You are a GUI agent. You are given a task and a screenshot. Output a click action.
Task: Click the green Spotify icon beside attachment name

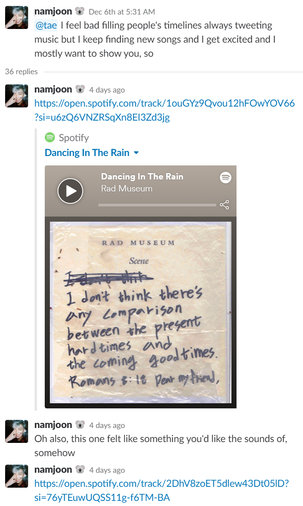tap(50, 137)
